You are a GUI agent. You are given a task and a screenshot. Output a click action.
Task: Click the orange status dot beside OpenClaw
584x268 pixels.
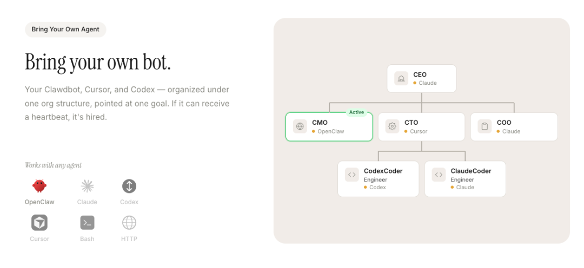[314, 131]
